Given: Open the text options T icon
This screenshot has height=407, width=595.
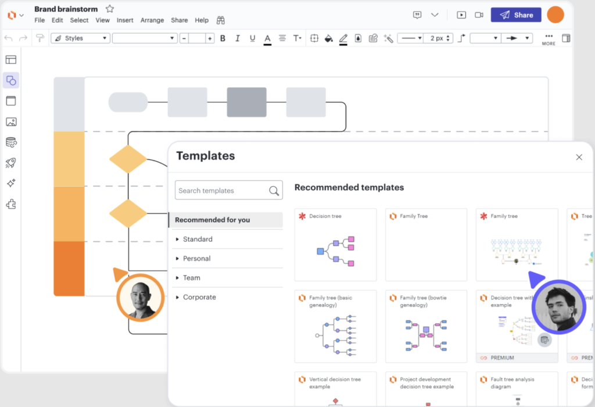Looking at the screenshot, I should pyautogui.click(x=297, y=38).
